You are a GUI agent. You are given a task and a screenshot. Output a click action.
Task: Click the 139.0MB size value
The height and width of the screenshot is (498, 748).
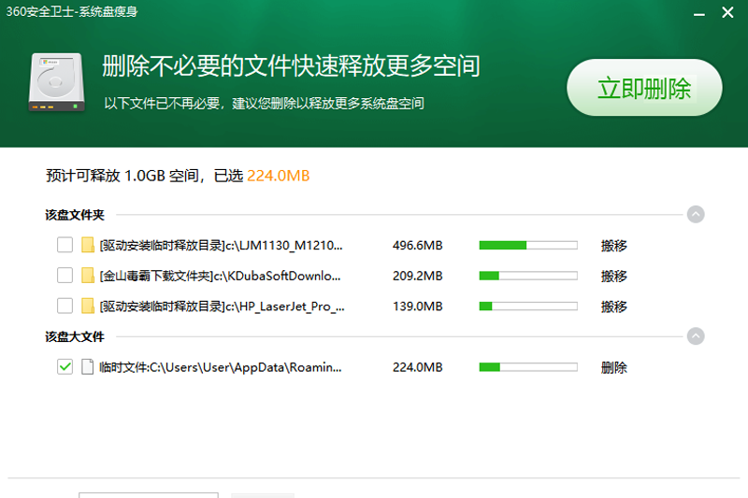coord(417,306)
